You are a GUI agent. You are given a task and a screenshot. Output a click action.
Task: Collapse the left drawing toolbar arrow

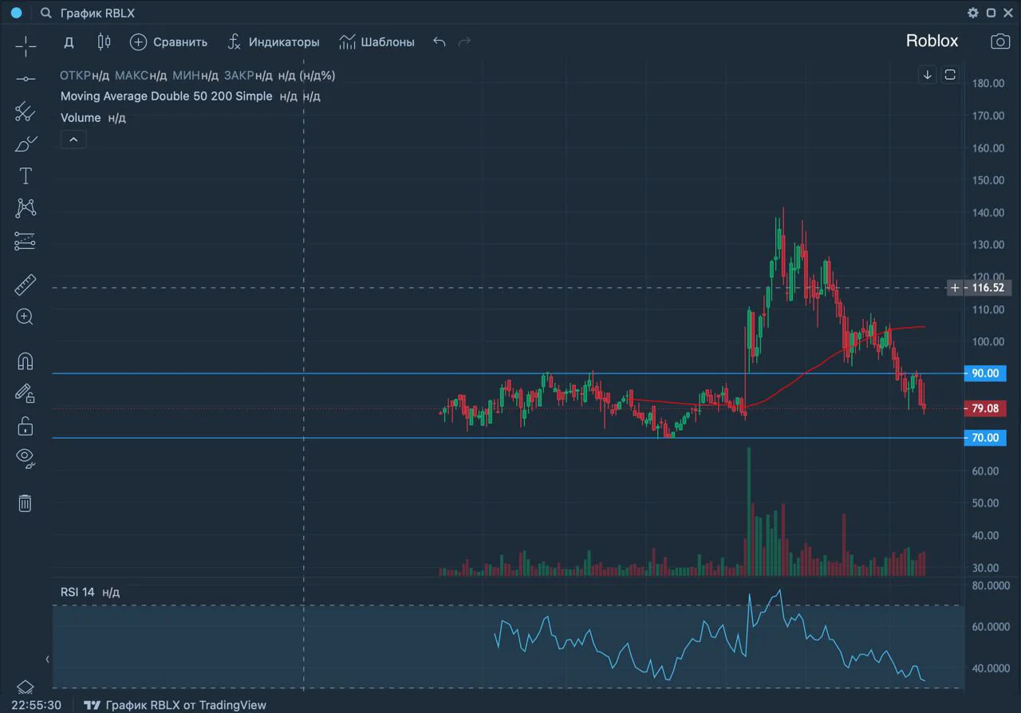point(47,659)
